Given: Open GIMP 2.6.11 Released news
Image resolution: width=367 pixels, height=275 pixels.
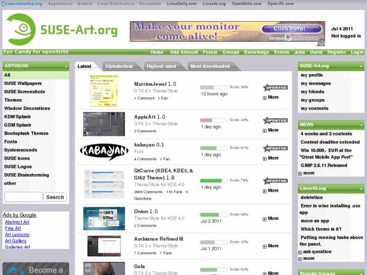Looking at the screenshot, I should pos(324,166).
